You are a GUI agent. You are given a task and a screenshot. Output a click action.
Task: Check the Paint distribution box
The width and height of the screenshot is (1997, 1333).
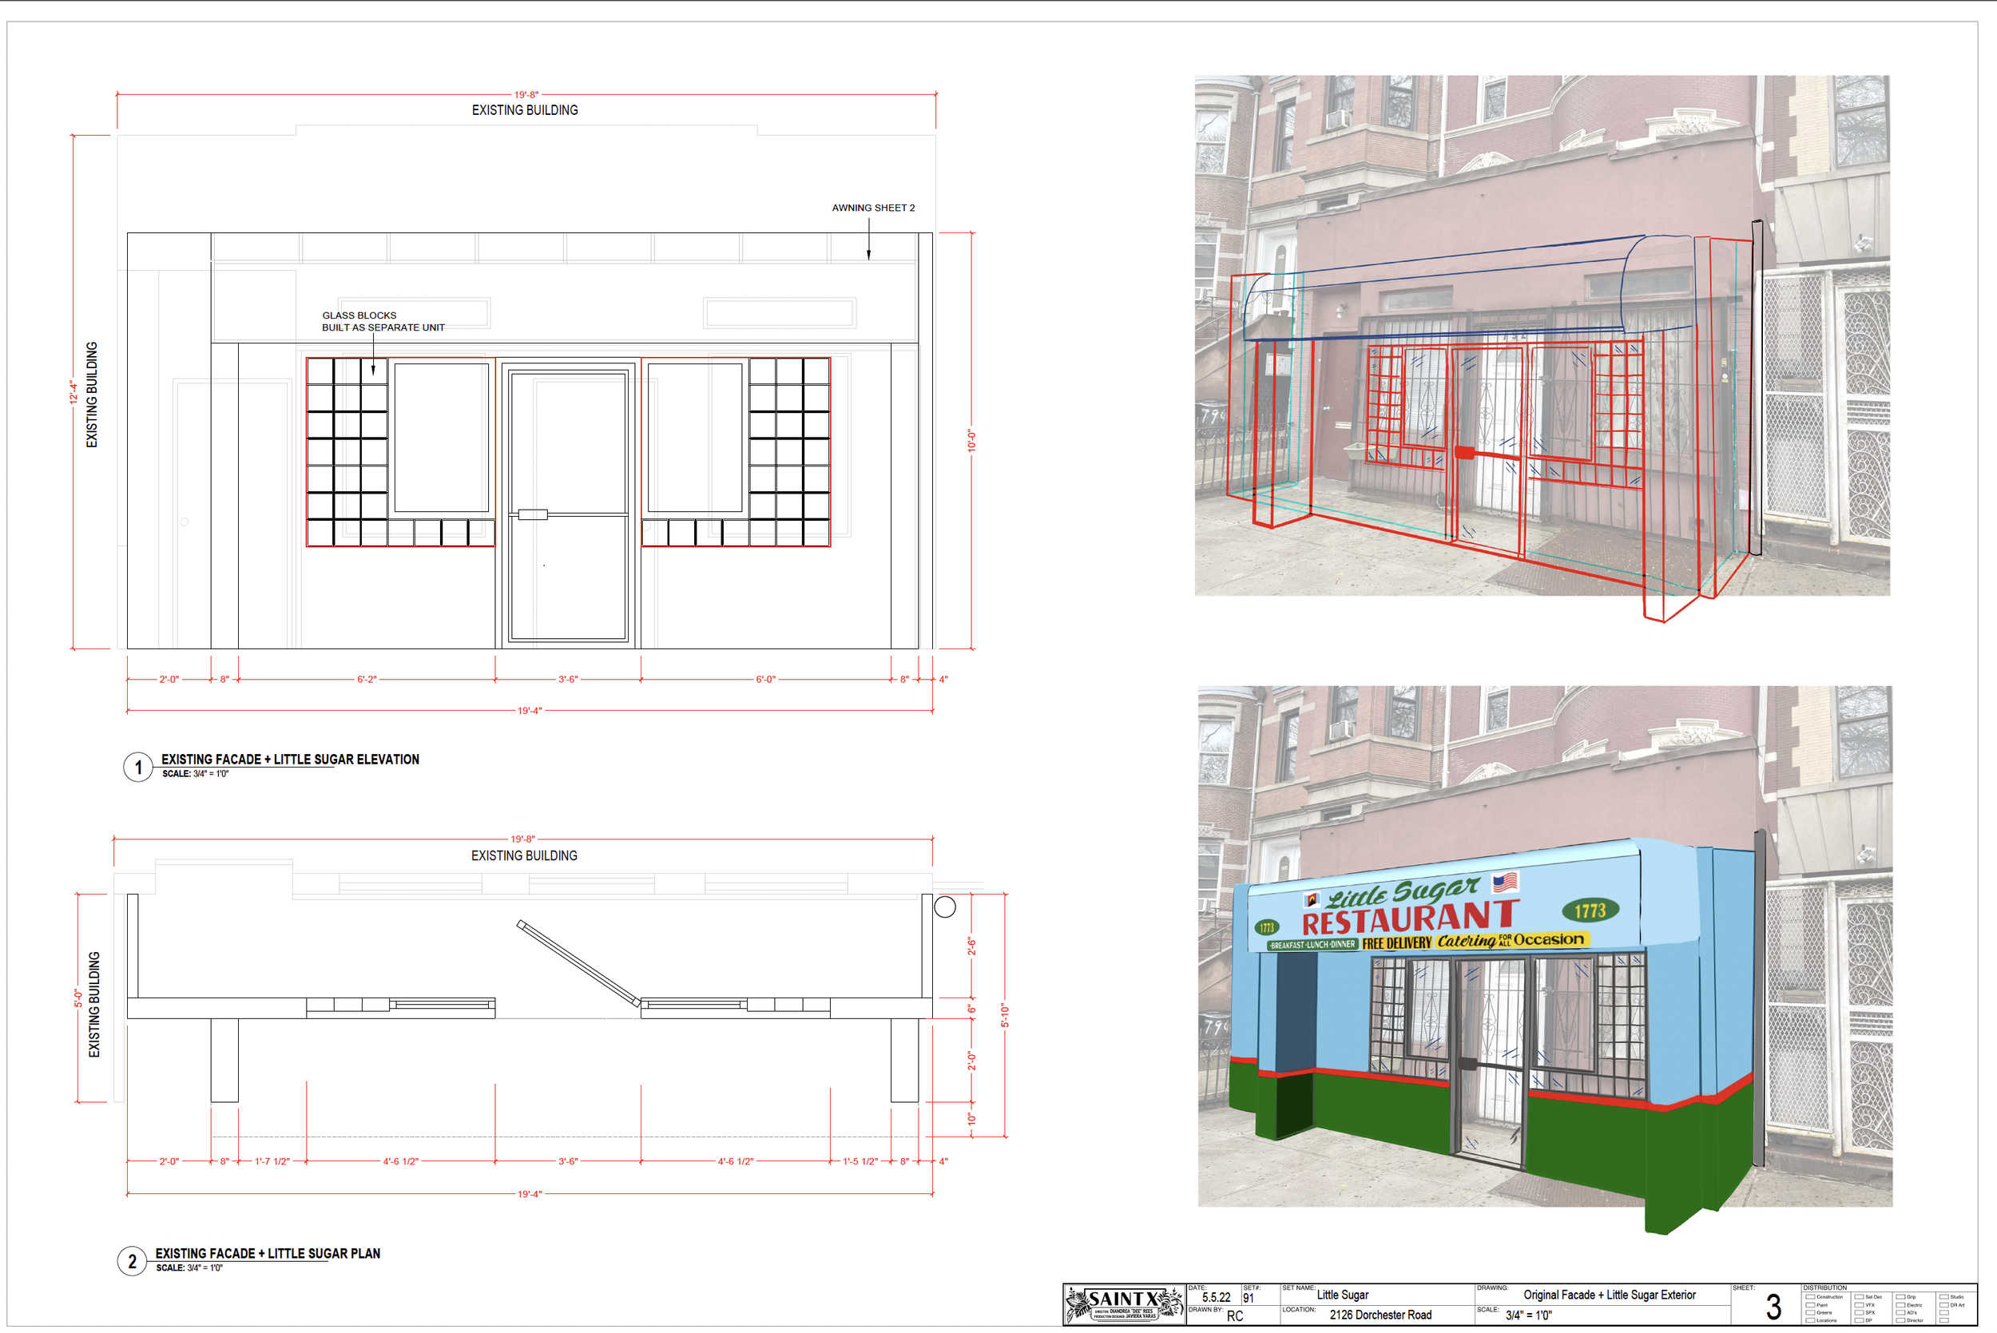1811,1305
